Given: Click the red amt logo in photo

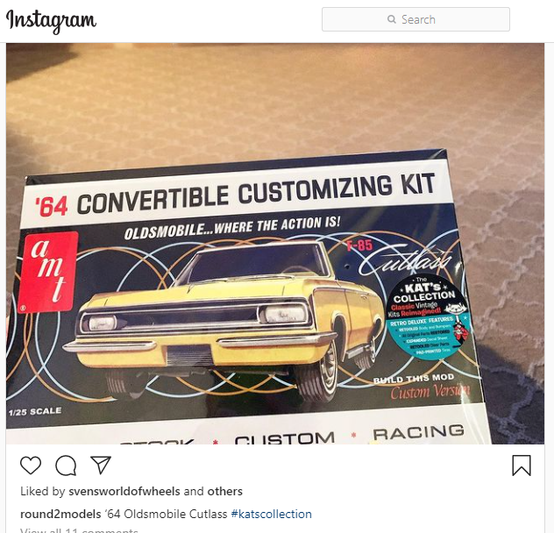Looking at the screenshot, I should 48,272.
